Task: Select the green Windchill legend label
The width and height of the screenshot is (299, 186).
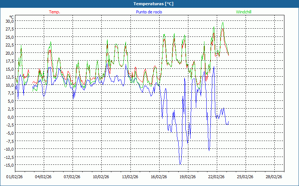Action: point(243,12)
